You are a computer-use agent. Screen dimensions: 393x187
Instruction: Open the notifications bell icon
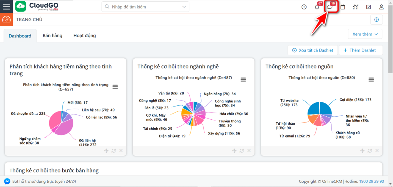click(x=317, y=7)
